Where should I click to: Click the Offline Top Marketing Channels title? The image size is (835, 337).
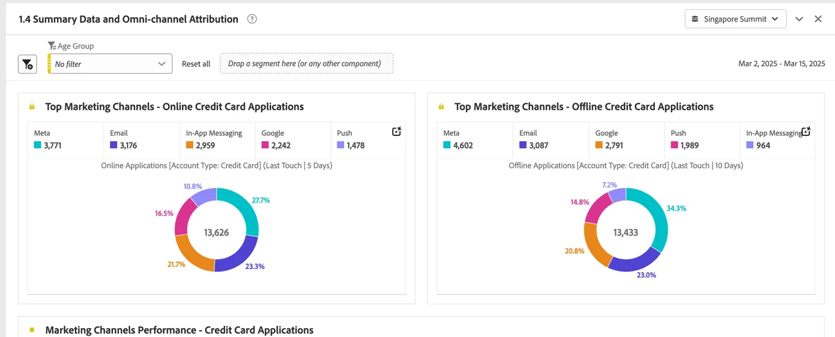click(584, 107)
